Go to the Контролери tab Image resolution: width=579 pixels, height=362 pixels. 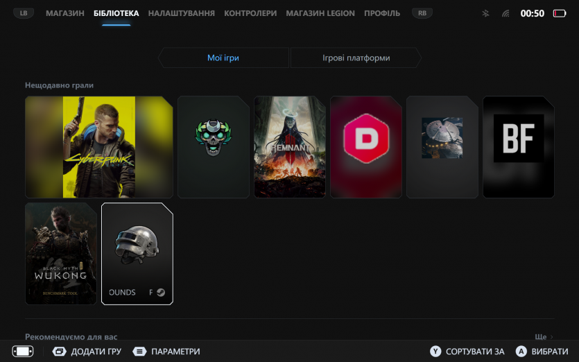pos(250,13)
